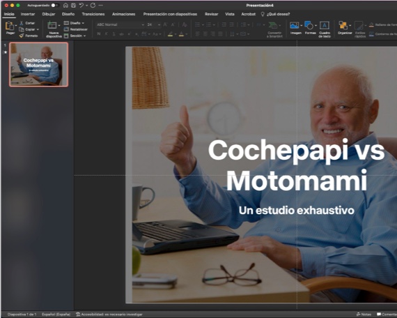The width and height of the screenshot is (397, 318).
Task: Open Presentación con diapositivas tab
Action: tap(170, 14)
